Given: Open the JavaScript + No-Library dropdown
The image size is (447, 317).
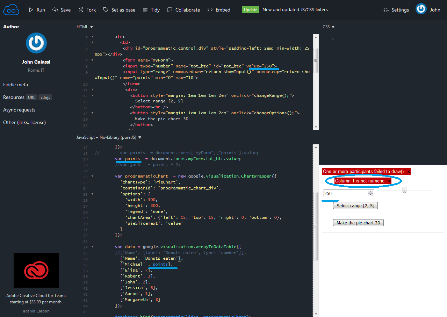Looking at the screenshot, I should pyautogui.click(x=109, y=137).
